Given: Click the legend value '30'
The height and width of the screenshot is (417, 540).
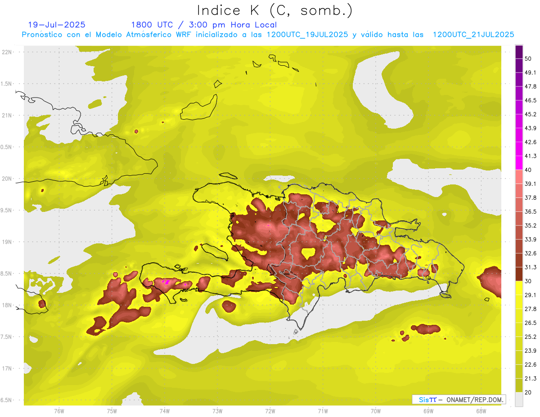Looking at the screenshot, I should (528, 281).
